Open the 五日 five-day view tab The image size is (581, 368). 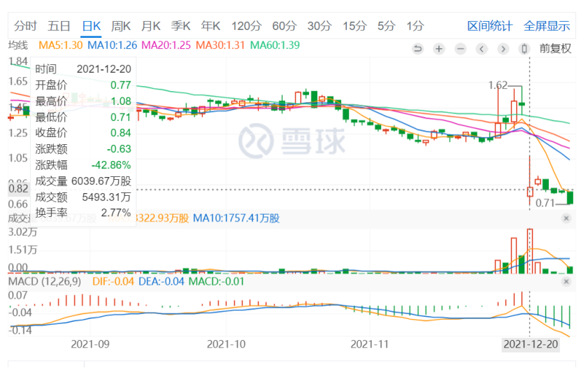[59, 26]
